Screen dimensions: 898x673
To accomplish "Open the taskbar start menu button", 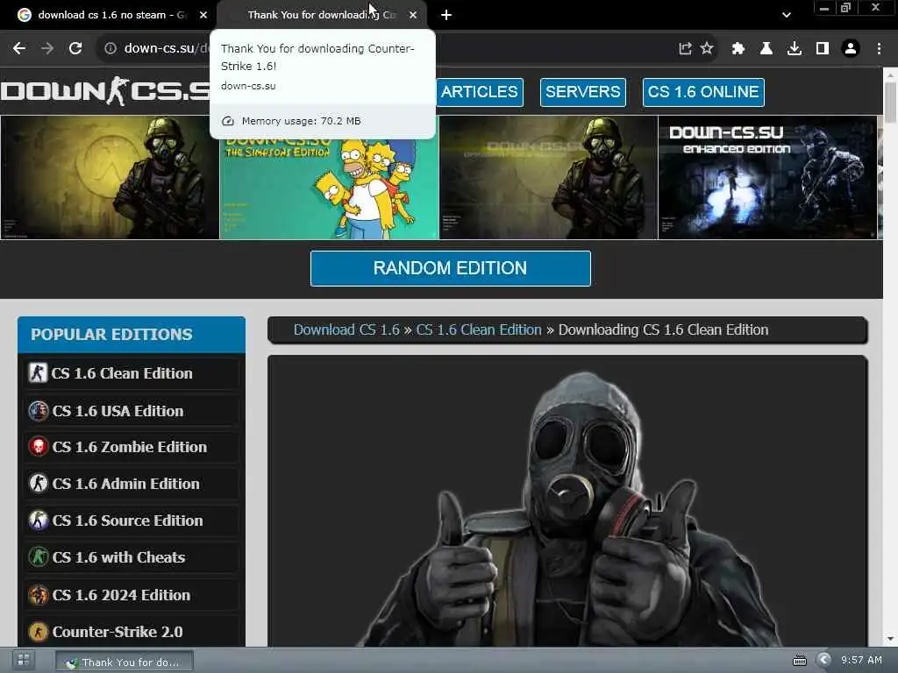I will pos(24,661).
